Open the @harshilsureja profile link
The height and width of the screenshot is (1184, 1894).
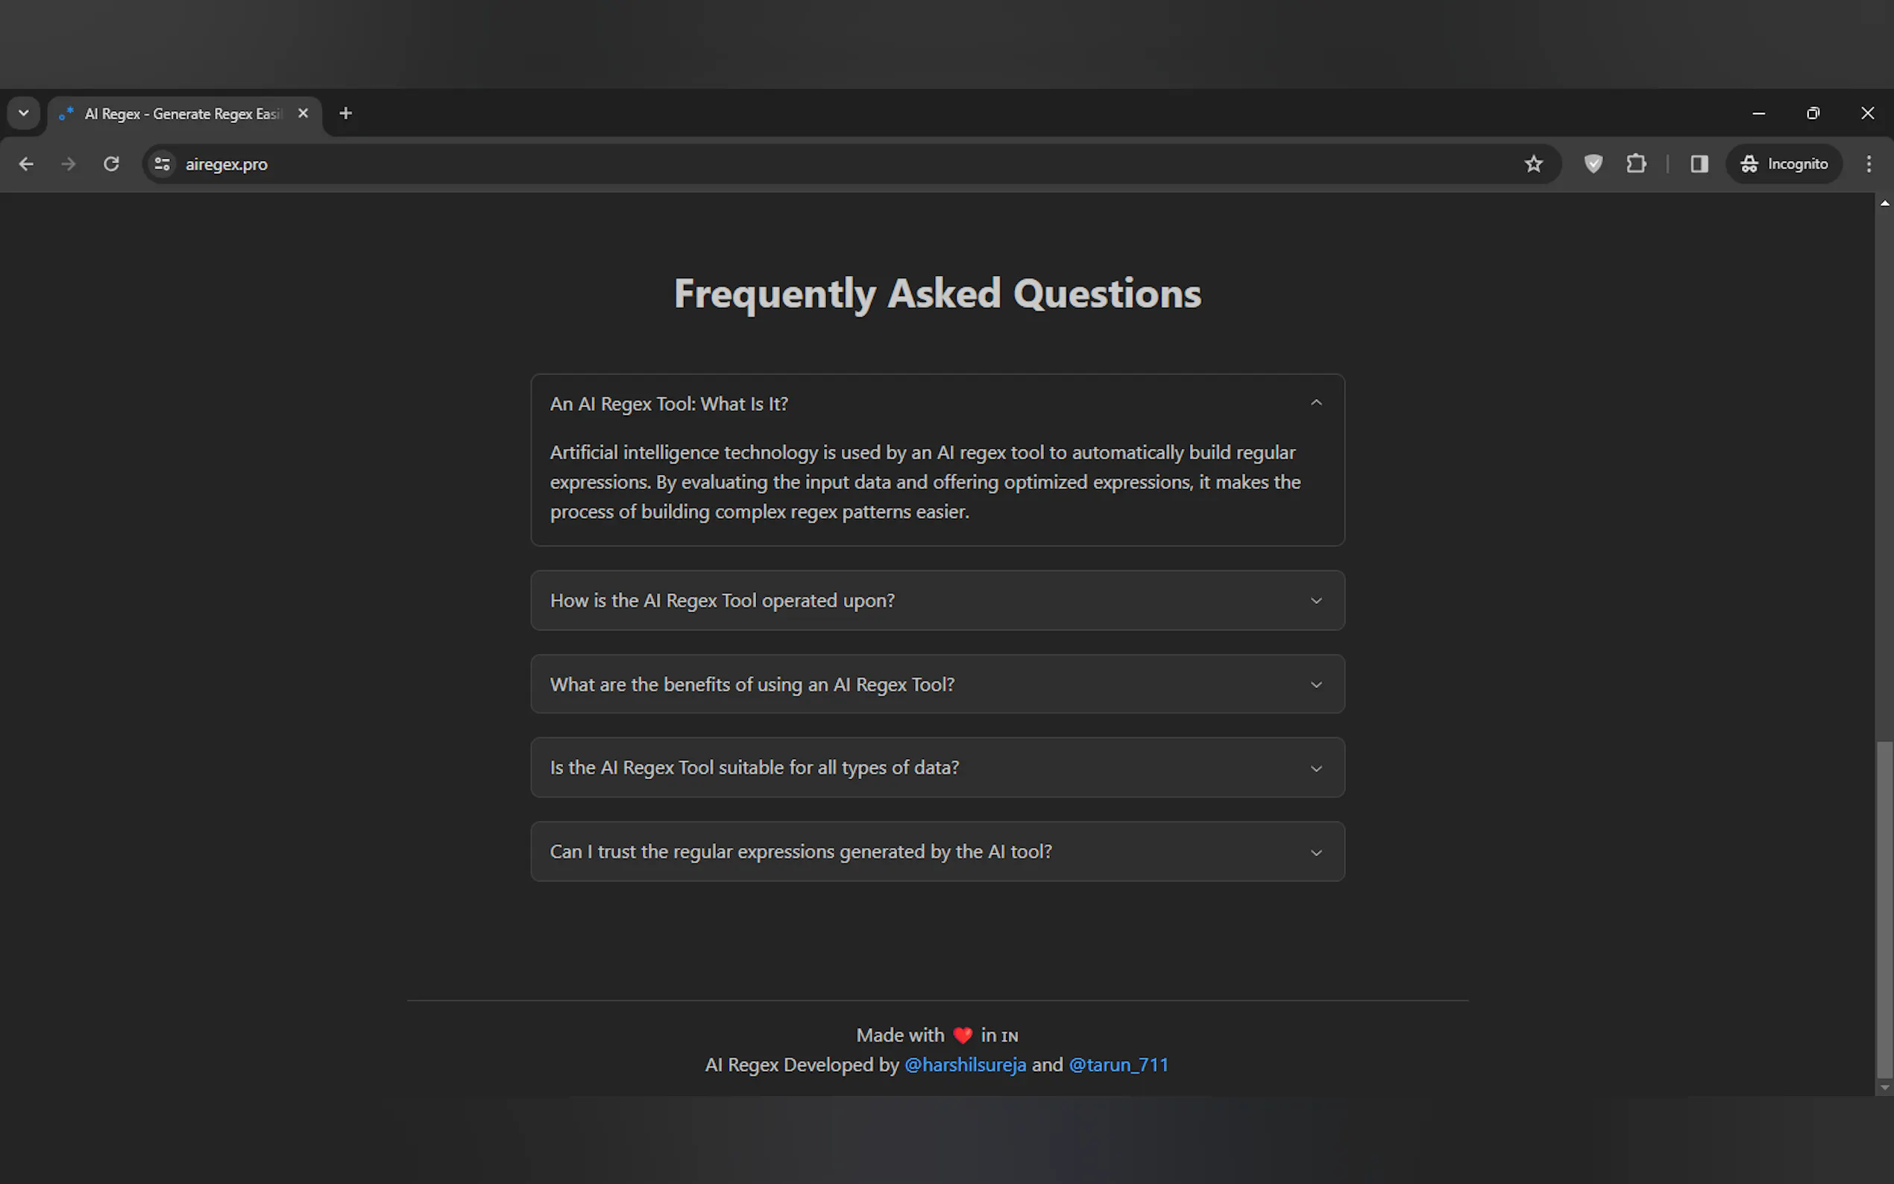point(965,1065)
